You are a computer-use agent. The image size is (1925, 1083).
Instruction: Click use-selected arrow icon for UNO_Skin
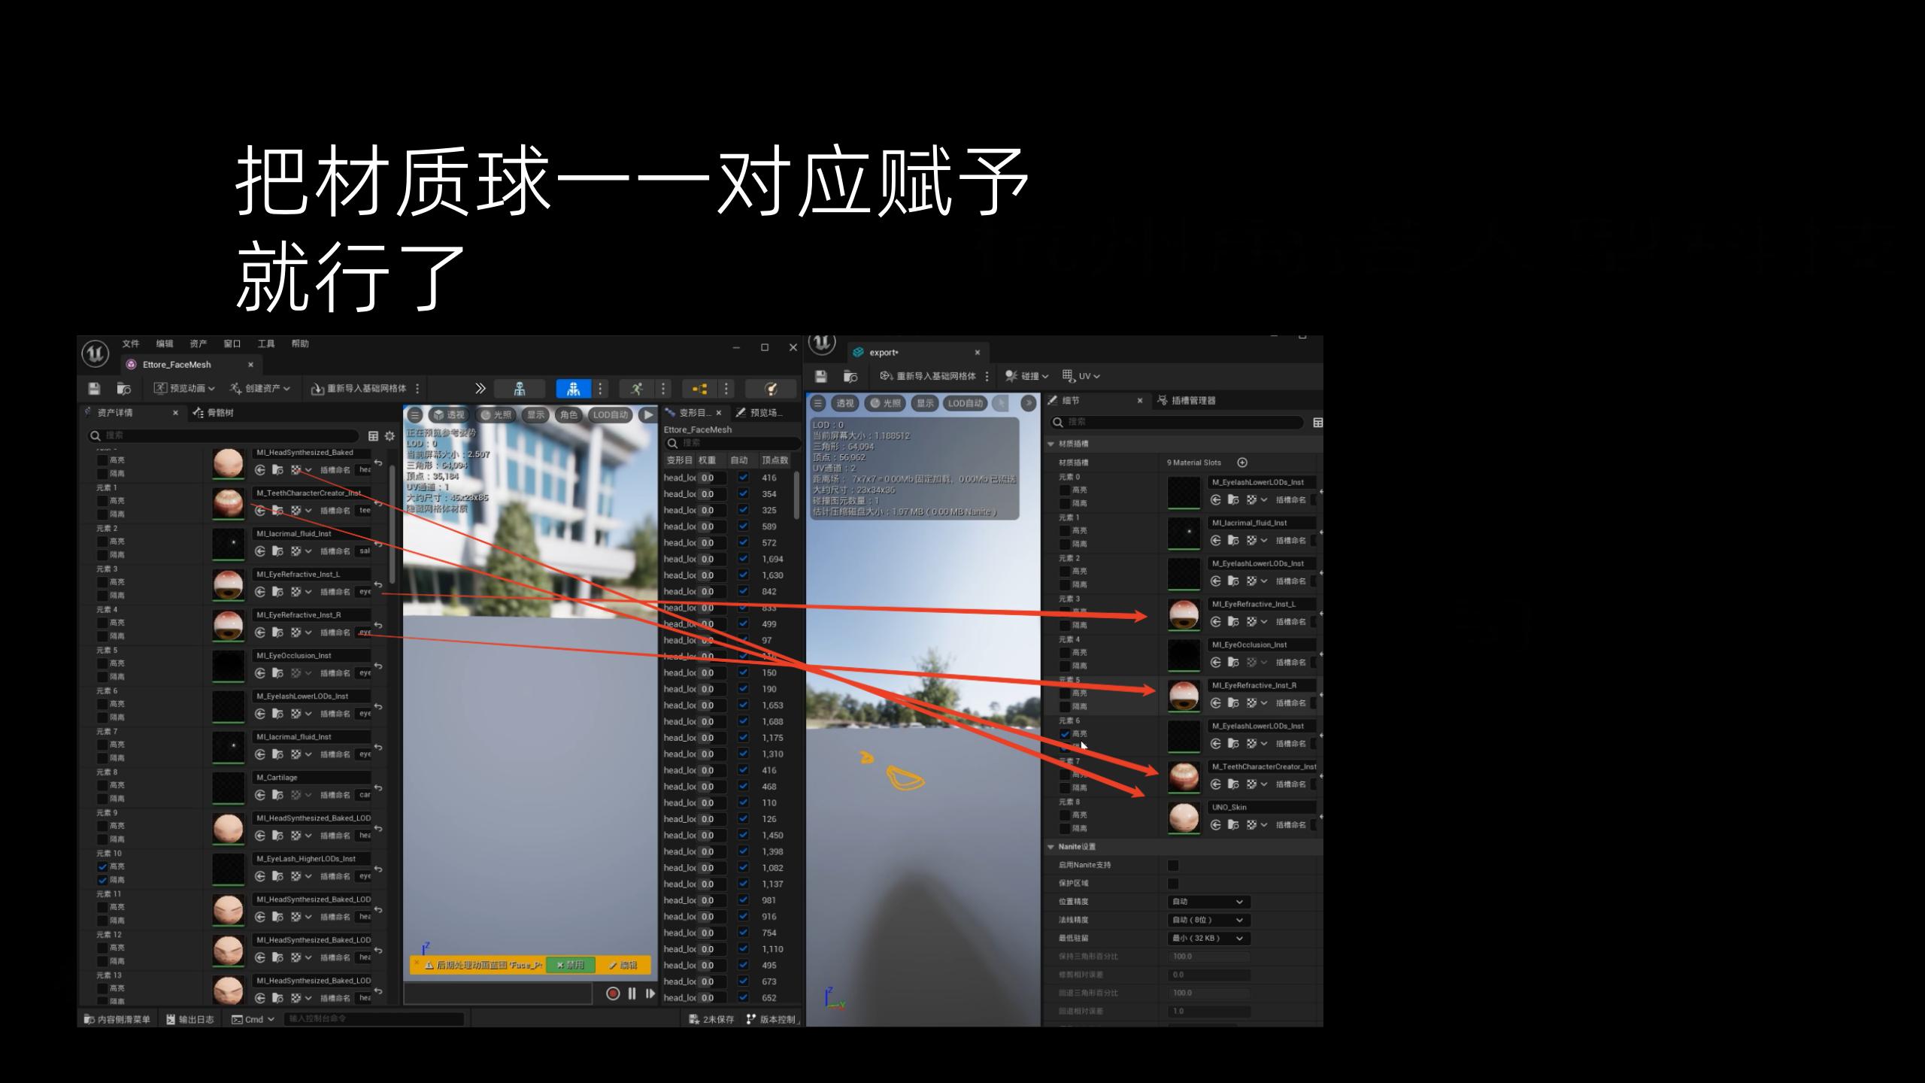1216,825
